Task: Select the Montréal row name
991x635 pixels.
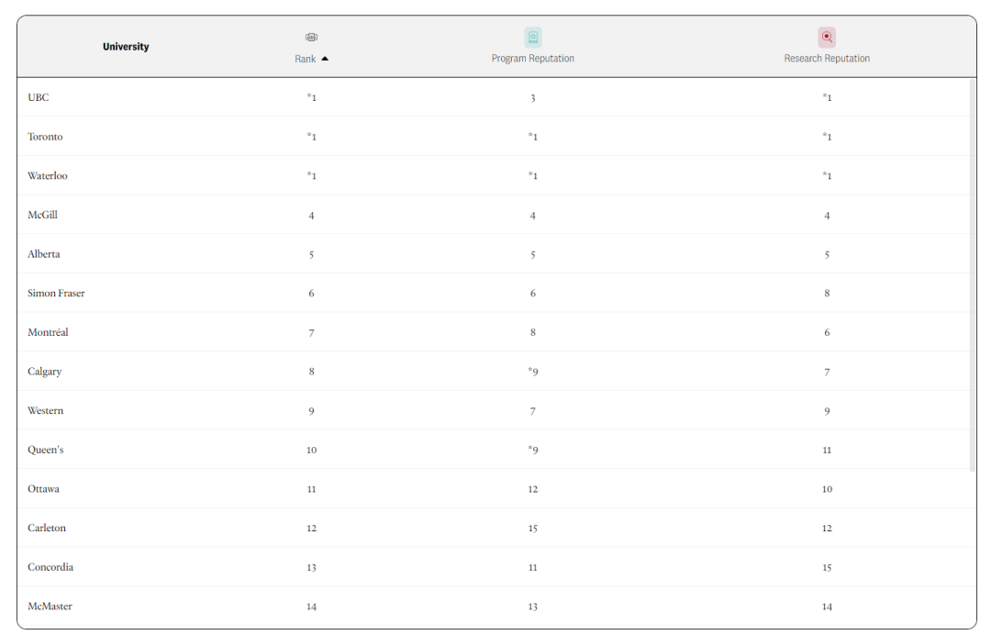Action: (x=48, y=332)
